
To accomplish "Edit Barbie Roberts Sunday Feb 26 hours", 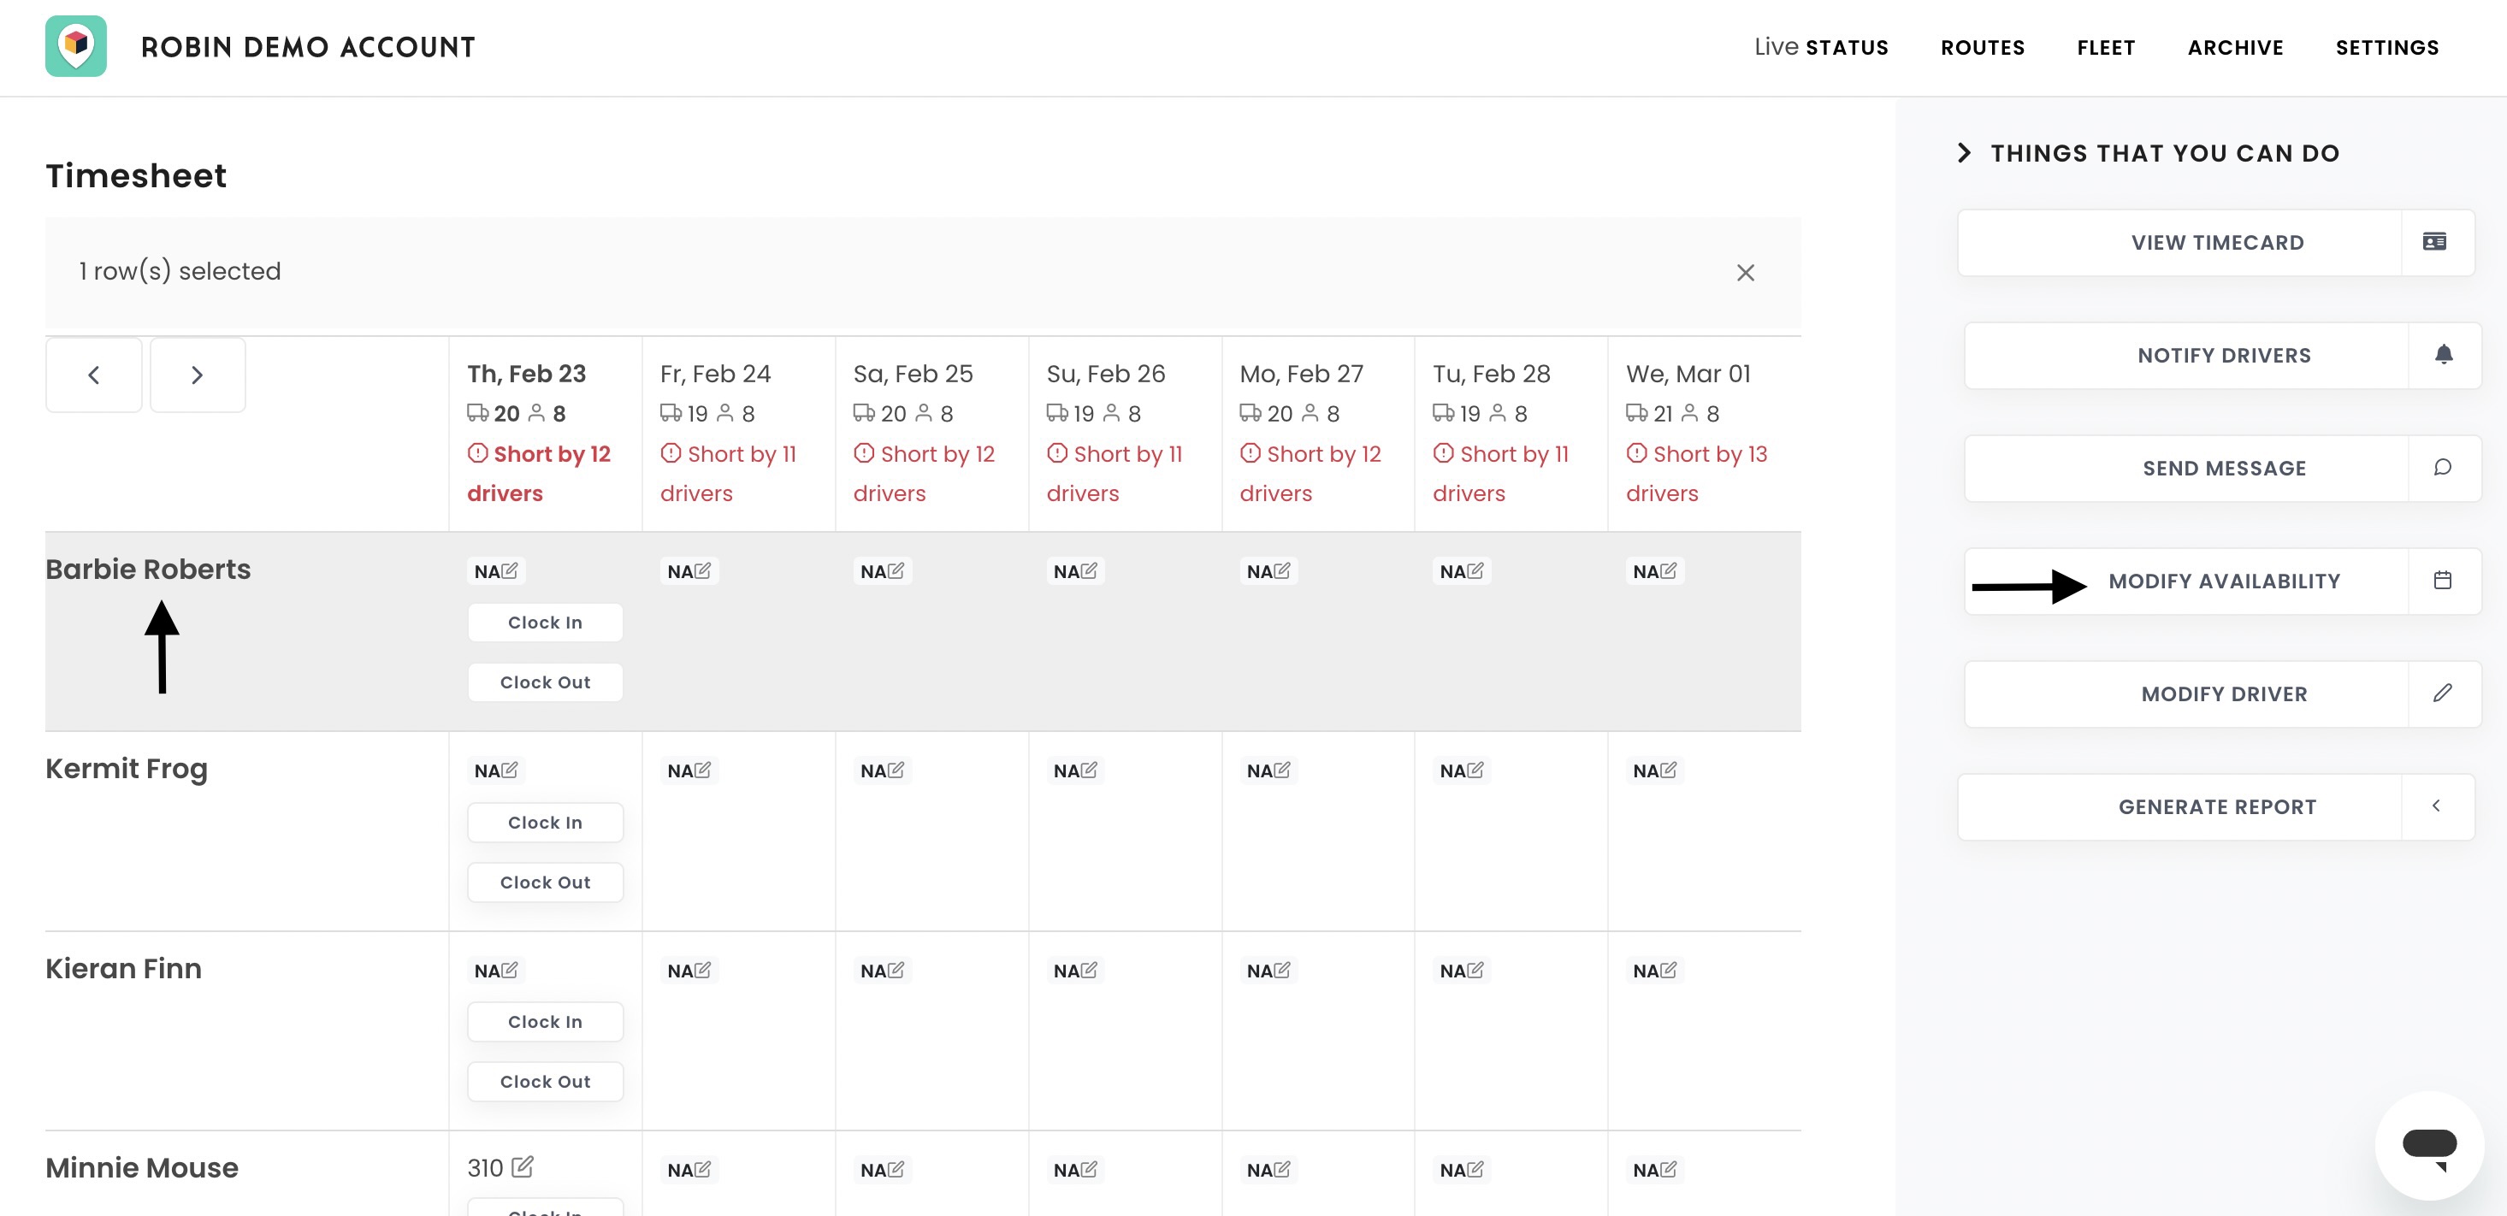I will click(1088, 571).
